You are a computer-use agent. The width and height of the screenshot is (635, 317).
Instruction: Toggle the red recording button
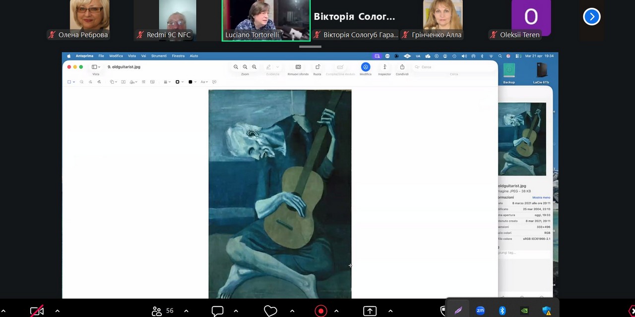point(321,311)
